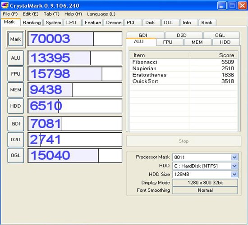This screenshot has height=225, width=248.
Task: Click the FPU score bar showing 15798
Action: tap(75, 74)
